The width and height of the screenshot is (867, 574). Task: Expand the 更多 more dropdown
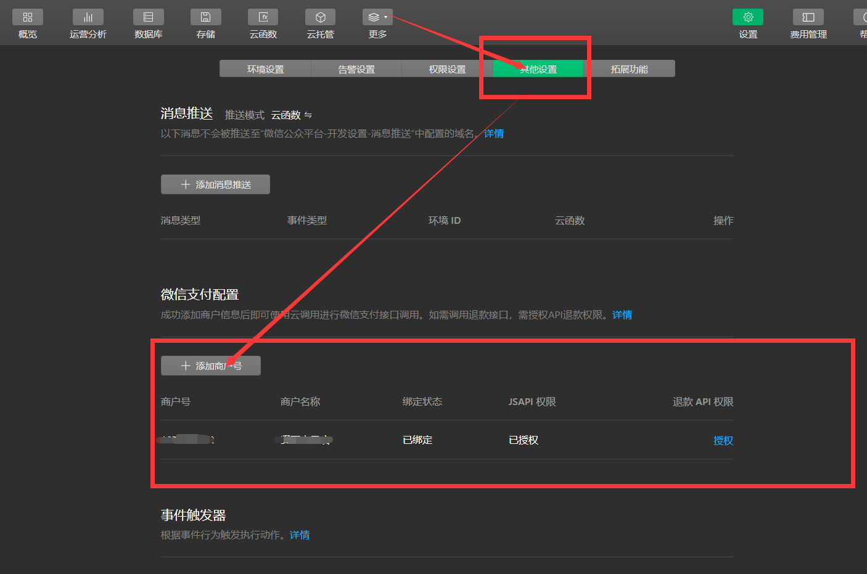point(377,17)
